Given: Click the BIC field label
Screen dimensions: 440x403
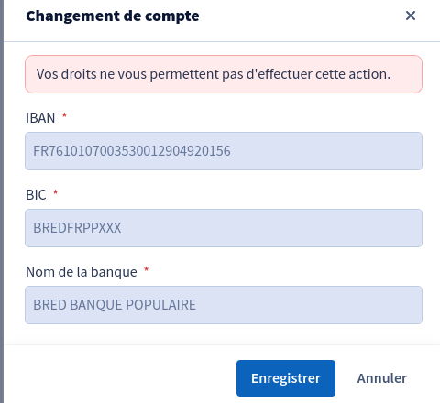Looking at the screenshot, I should (x=36, y=195).
